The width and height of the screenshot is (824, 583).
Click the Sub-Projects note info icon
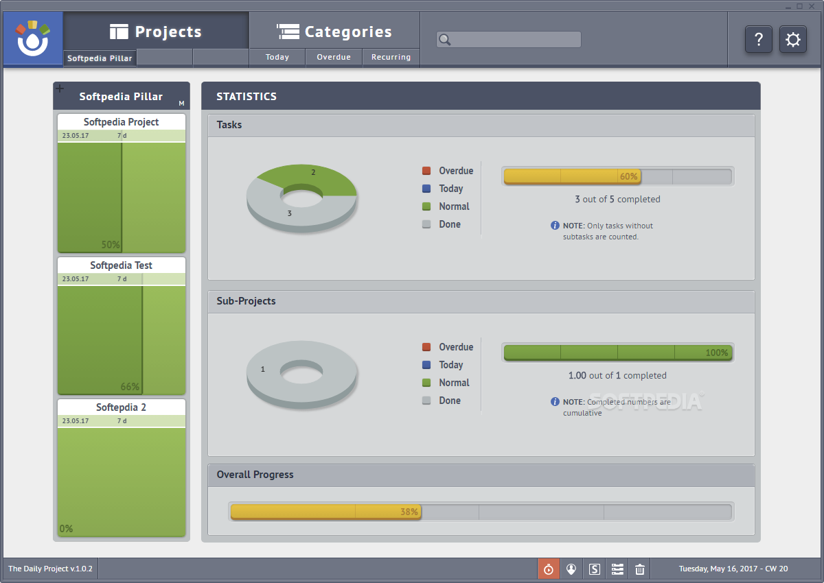pos(555,401)
